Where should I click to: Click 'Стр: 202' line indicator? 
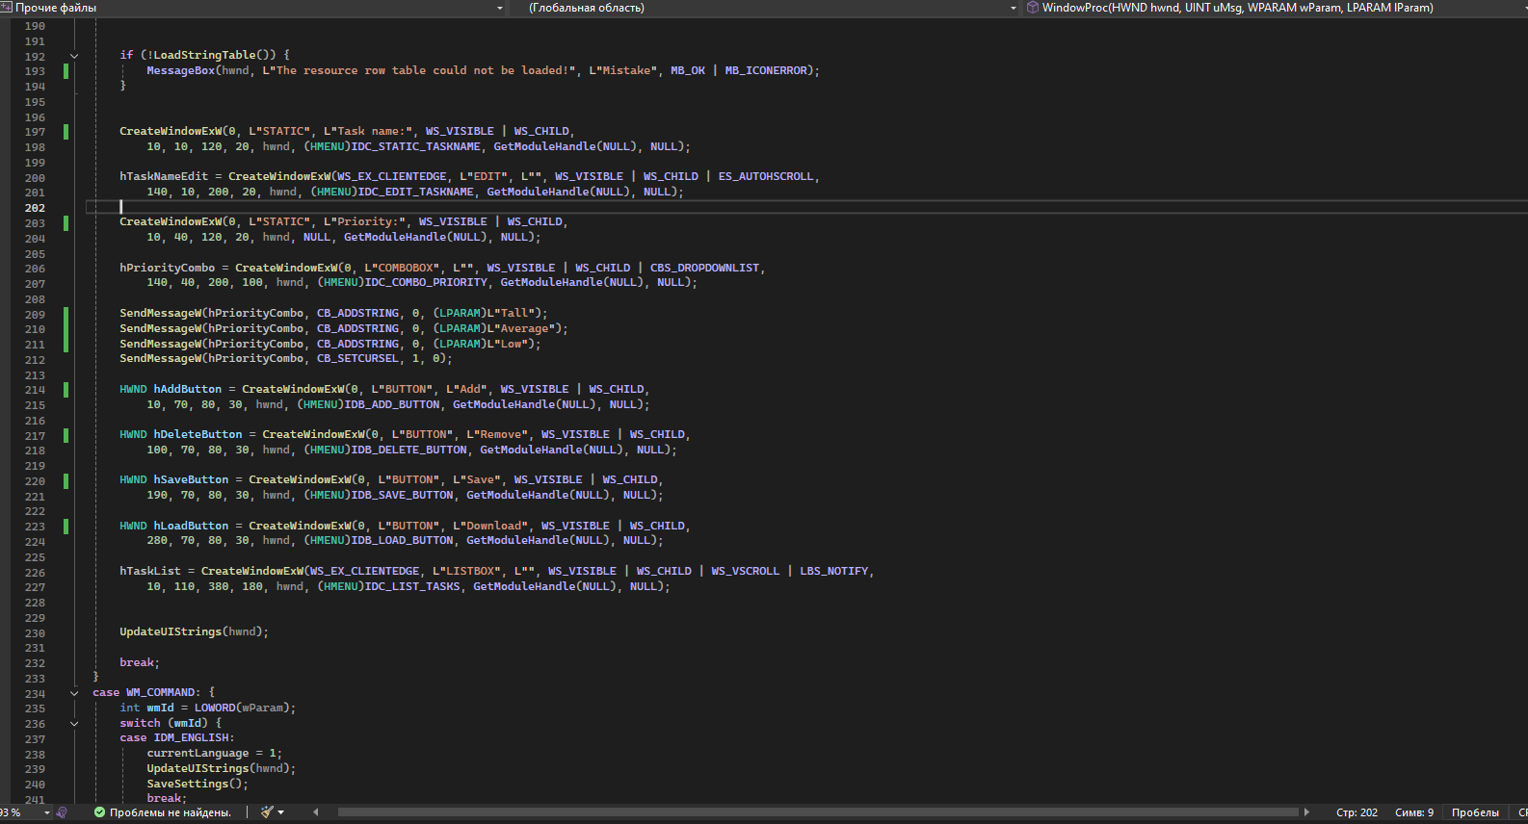tap(1357, 812)
